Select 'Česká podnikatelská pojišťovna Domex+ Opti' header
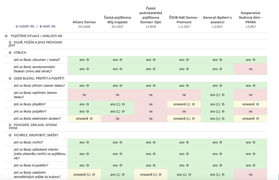The height and width of the screenshot is (180, 279). pos(151,15)
